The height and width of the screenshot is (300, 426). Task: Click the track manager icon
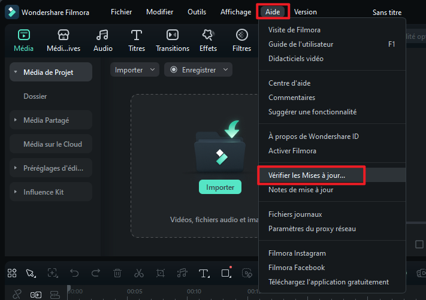click(55, 295)
